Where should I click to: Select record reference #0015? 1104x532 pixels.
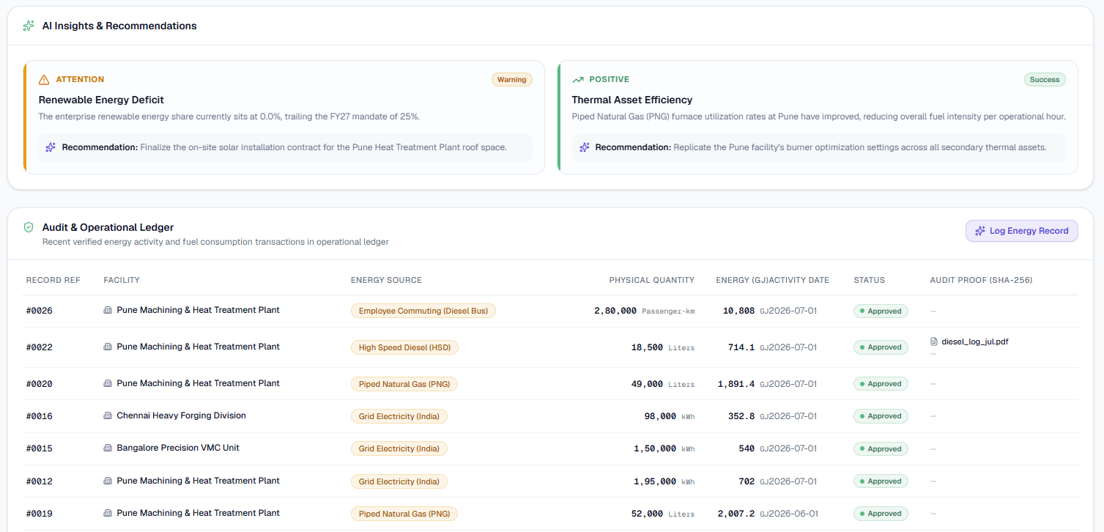(40, 448)
